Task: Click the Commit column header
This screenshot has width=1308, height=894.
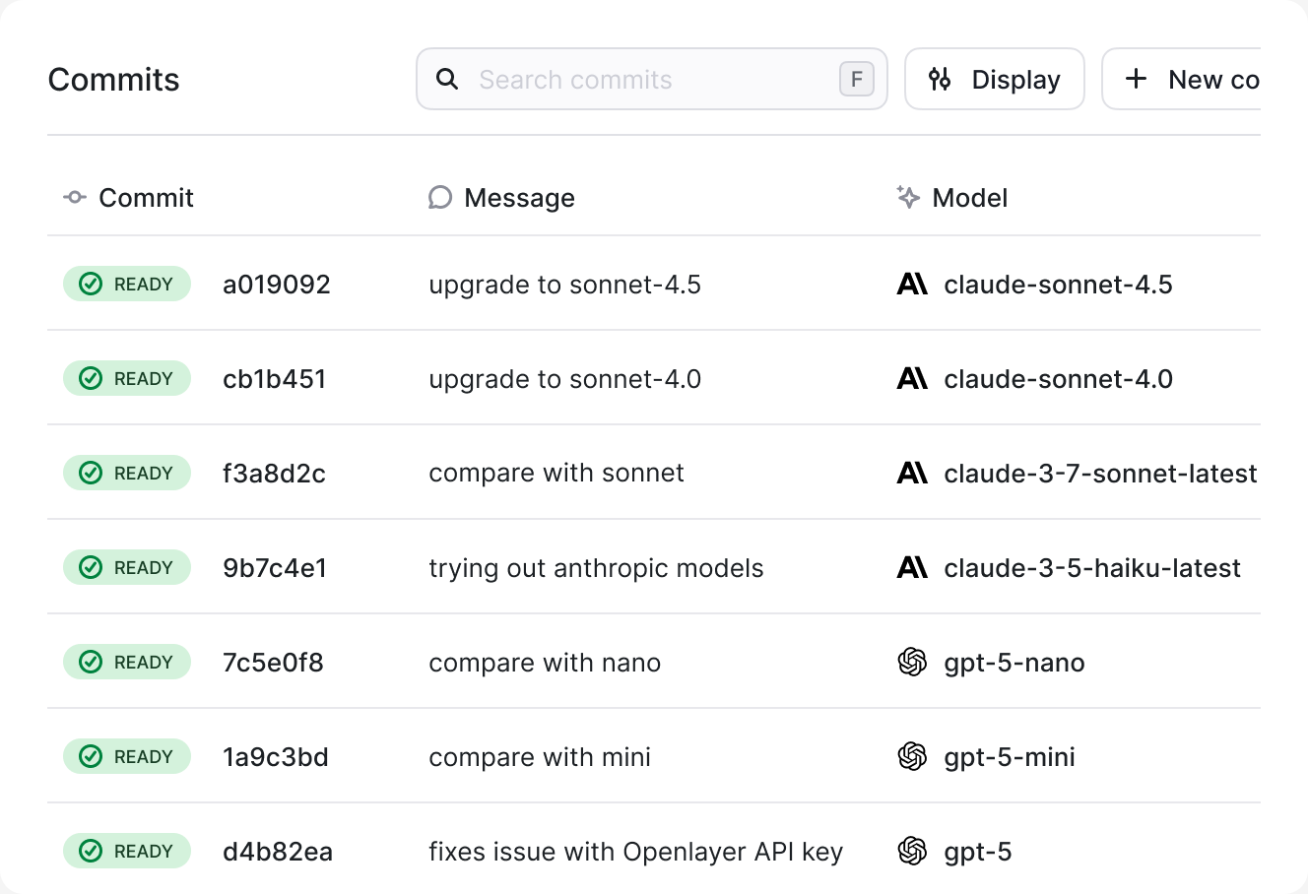Action: (x=129, y=198)
